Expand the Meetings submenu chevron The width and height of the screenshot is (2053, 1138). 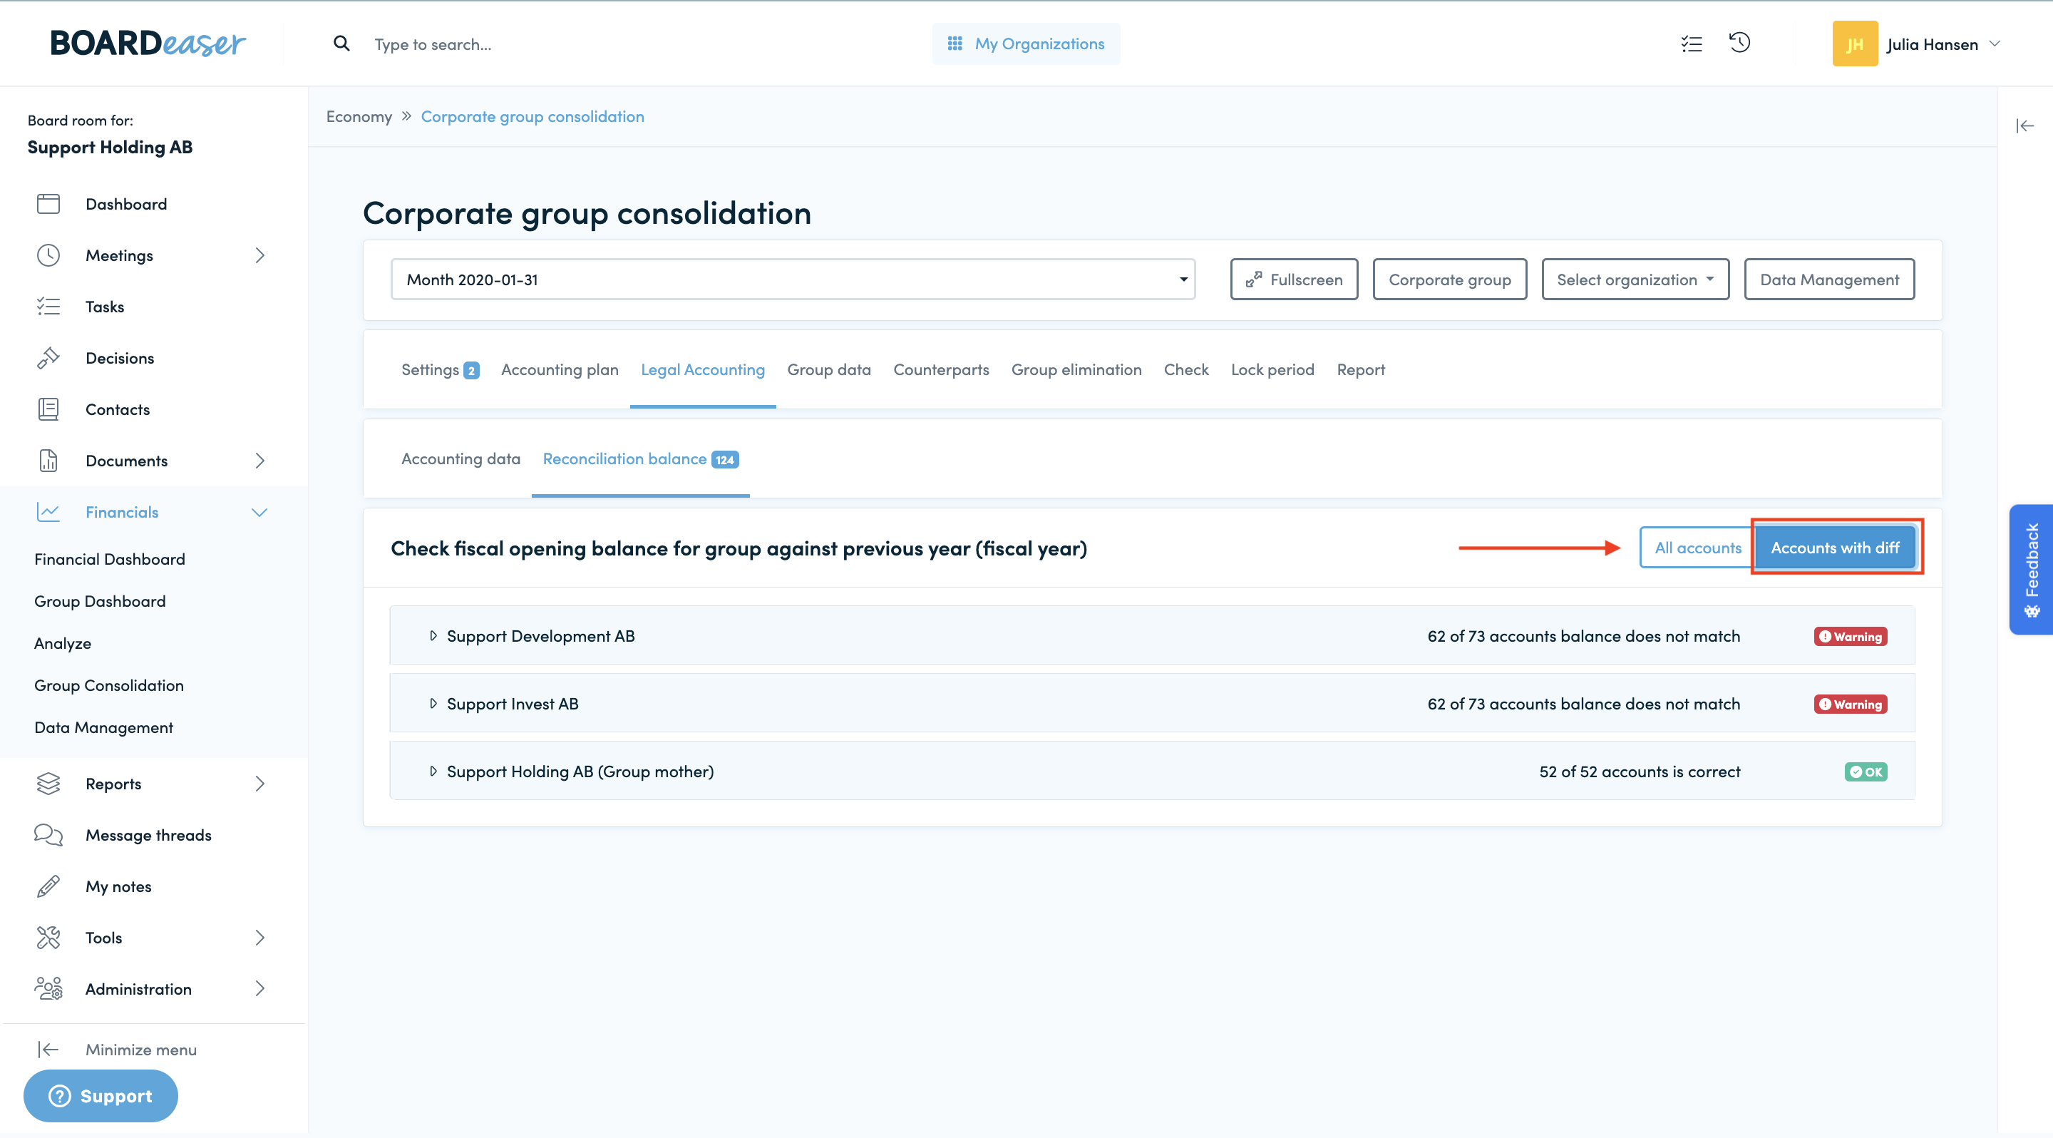(259, 255)
